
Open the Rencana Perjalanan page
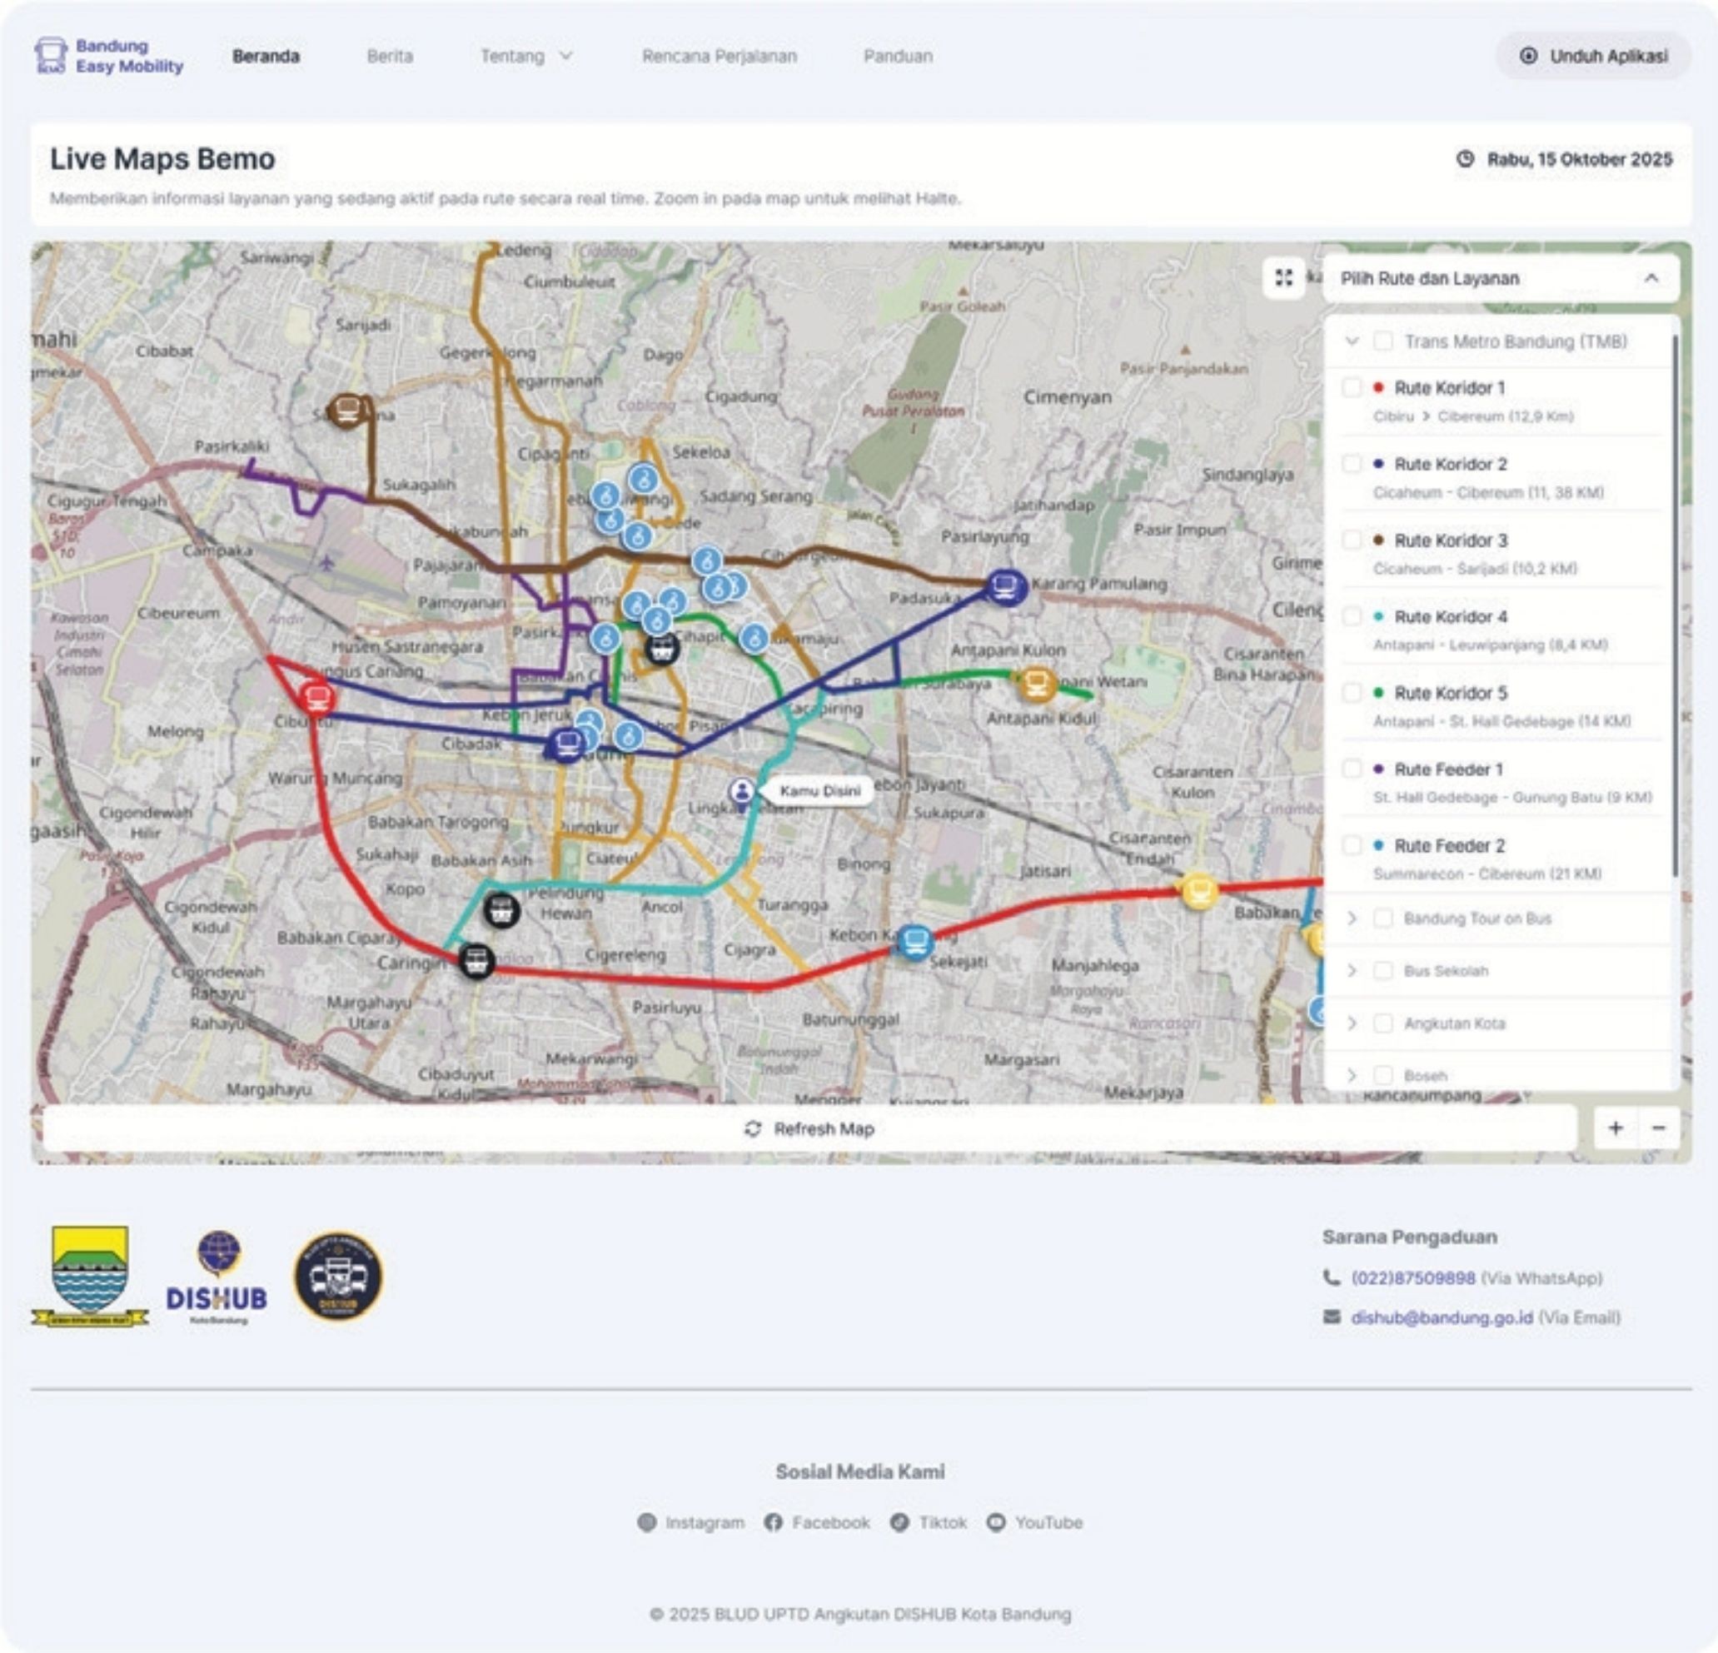pos(719,56)
